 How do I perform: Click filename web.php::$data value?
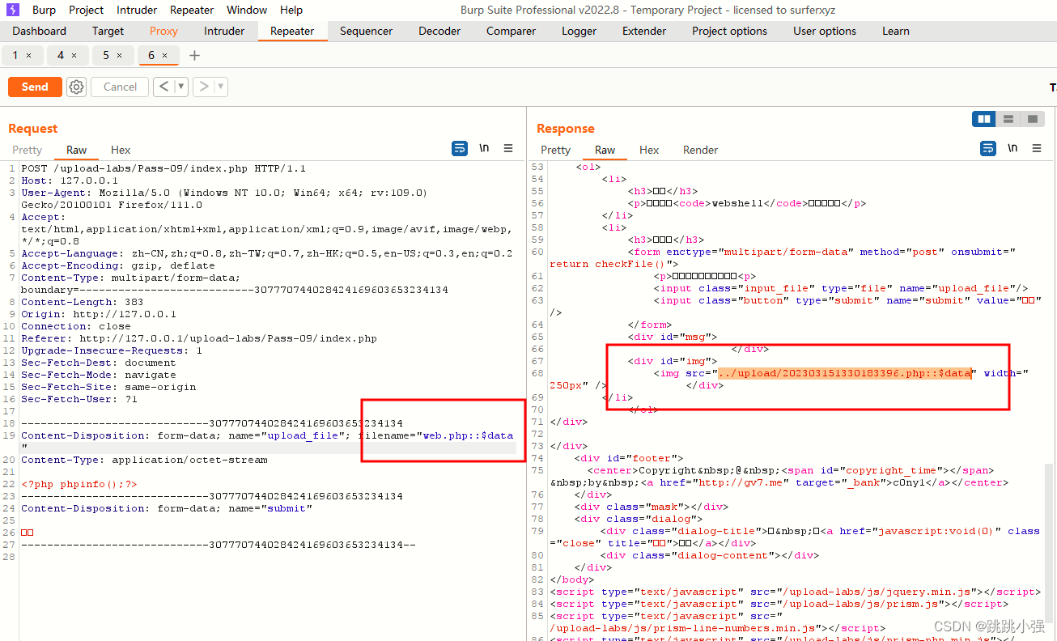[x=468, y=435]
